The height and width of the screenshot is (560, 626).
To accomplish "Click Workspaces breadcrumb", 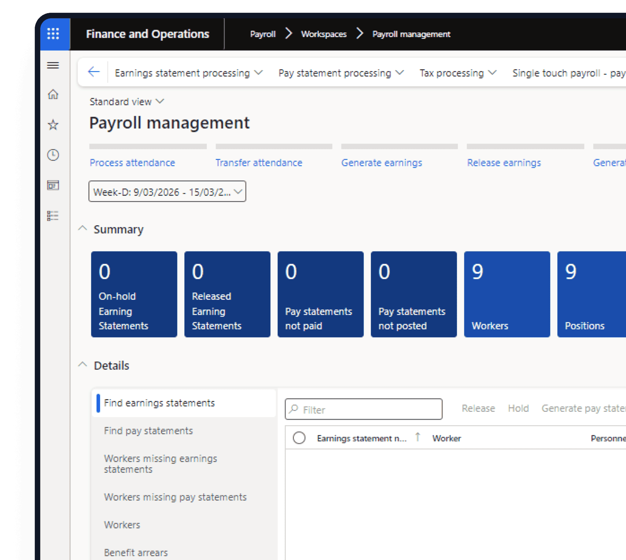I will [x=324, y=34].
